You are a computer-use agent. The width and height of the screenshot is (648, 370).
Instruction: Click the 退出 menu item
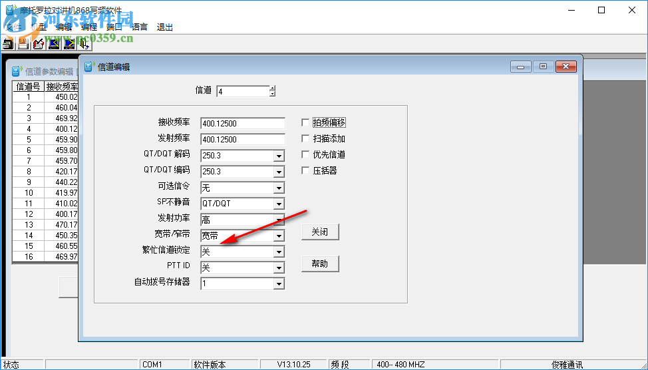coord(164,27)
